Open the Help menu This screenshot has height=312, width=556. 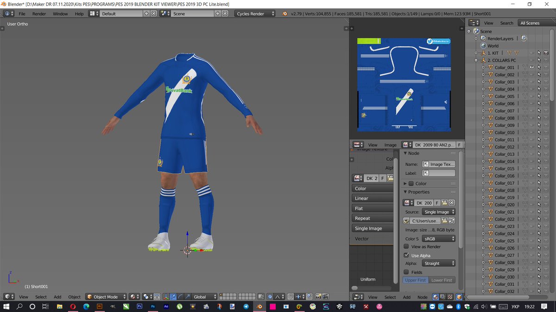[79, 14]
